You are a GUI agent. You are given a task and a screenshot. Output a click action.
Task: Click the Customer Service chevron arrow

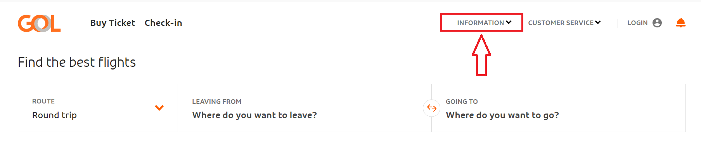click(x=598, y=22)
